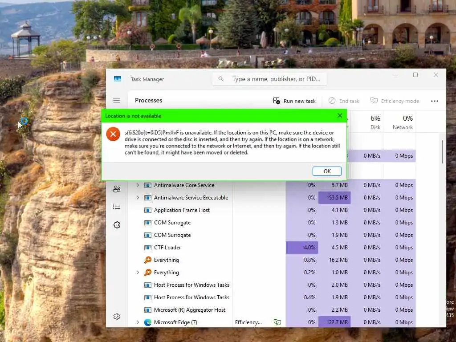Click Microsoft Edge browser icon in list
Viewport: 456px width, 342px height.
[x=148, y=322]
